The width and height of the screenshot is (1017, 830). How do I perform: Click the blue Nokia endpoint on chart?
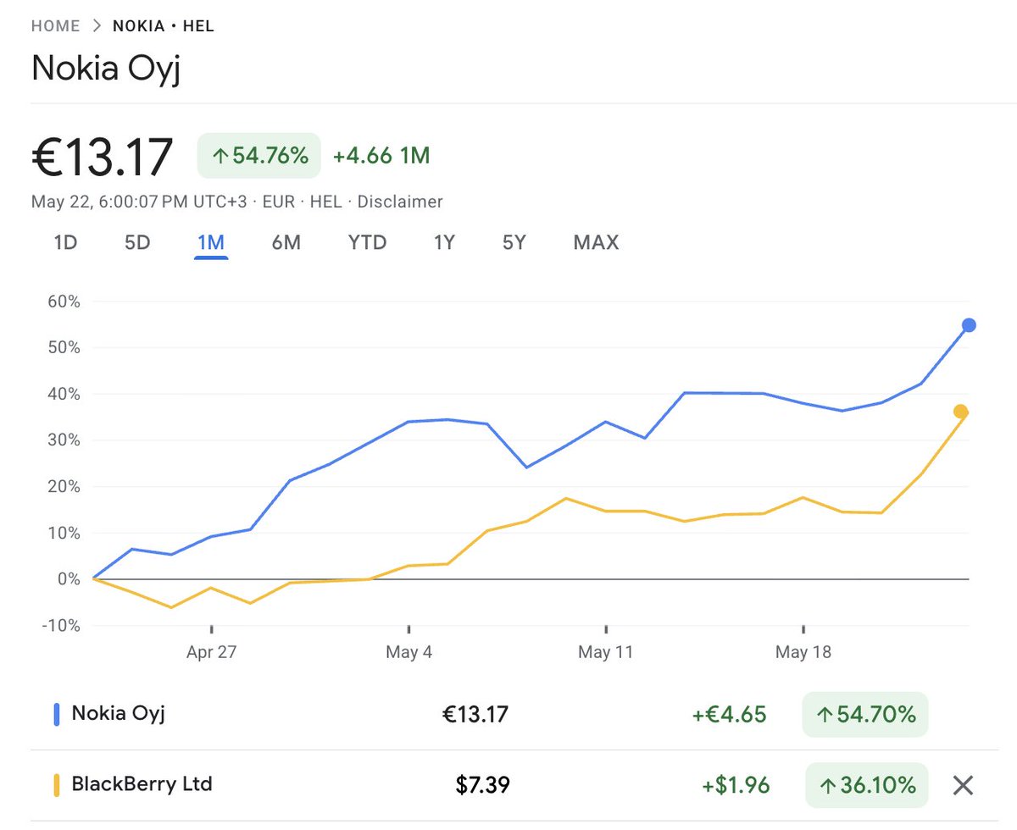pos(969,325)
